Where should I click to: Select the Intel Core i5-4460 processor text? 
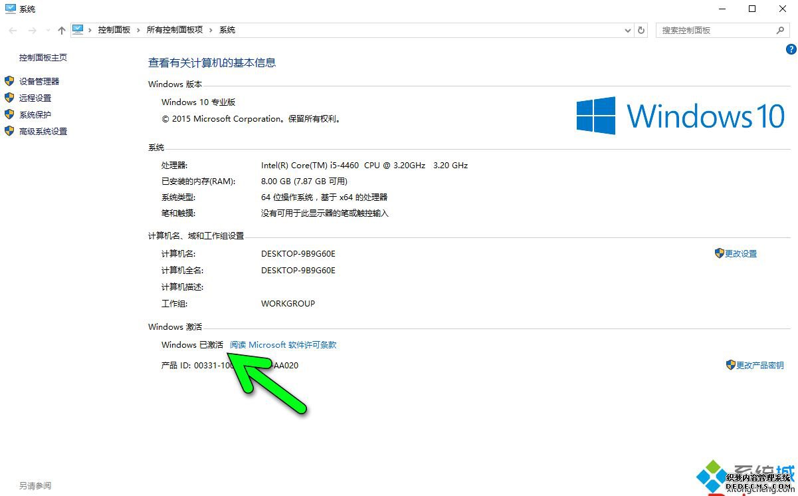(x=365, y=166)
